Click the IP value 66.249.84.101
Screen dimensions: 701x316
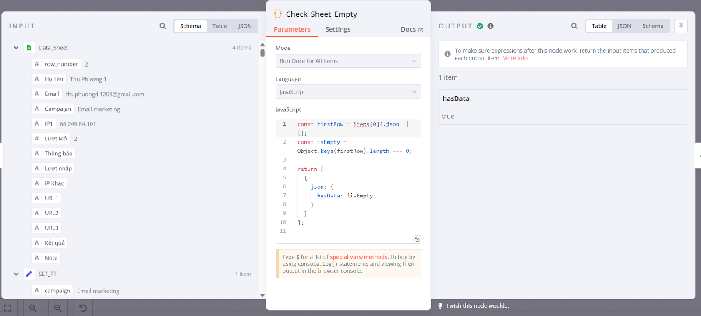pyautogui.click(x=78, y=124)
